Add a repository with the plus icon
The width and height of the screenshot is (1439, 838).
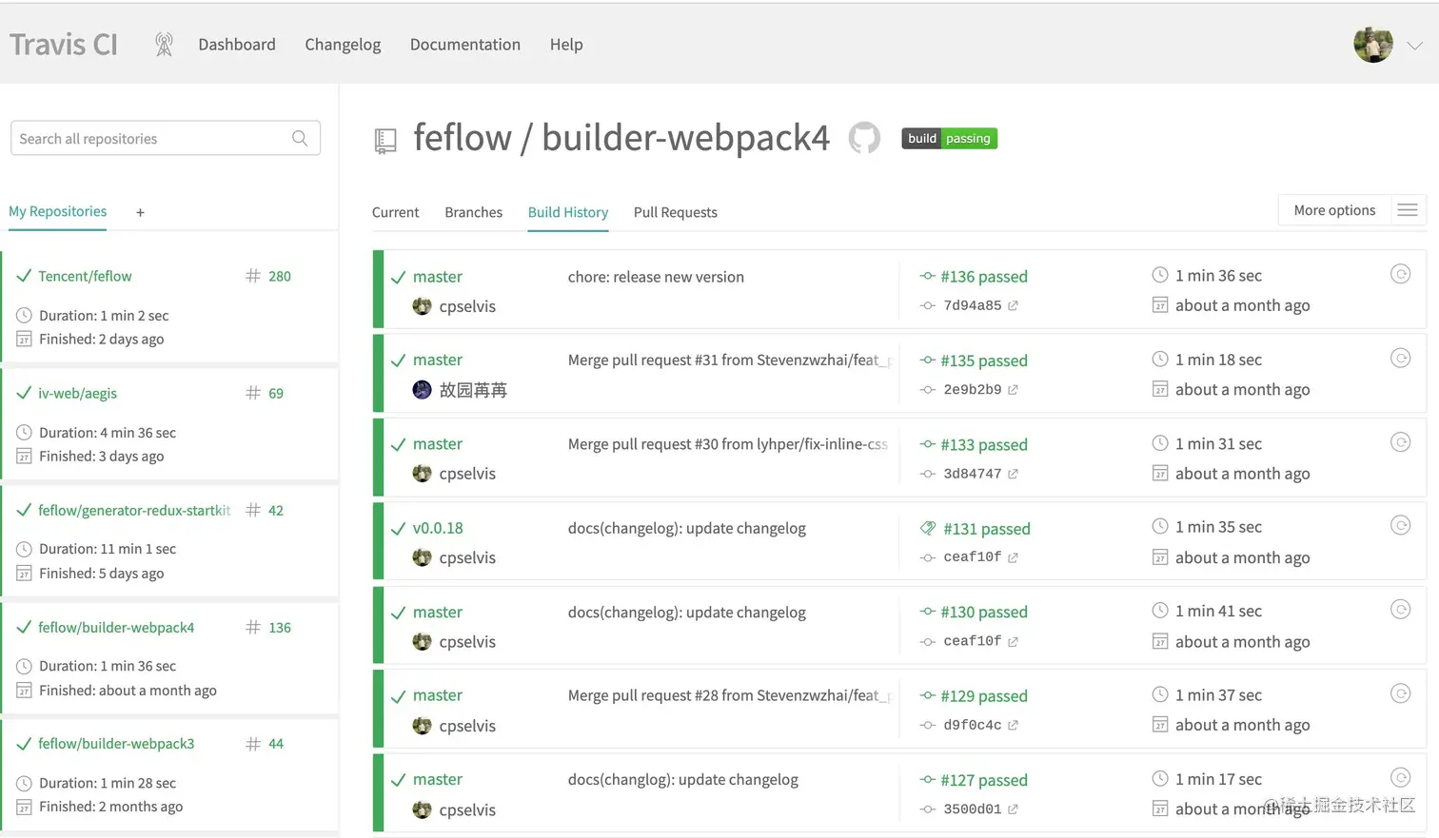[x=140, y=213]
